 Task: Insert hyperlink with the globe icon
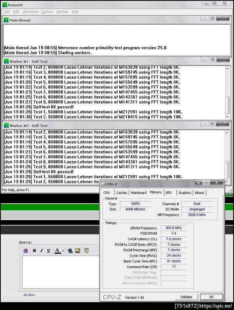[70, 251]
